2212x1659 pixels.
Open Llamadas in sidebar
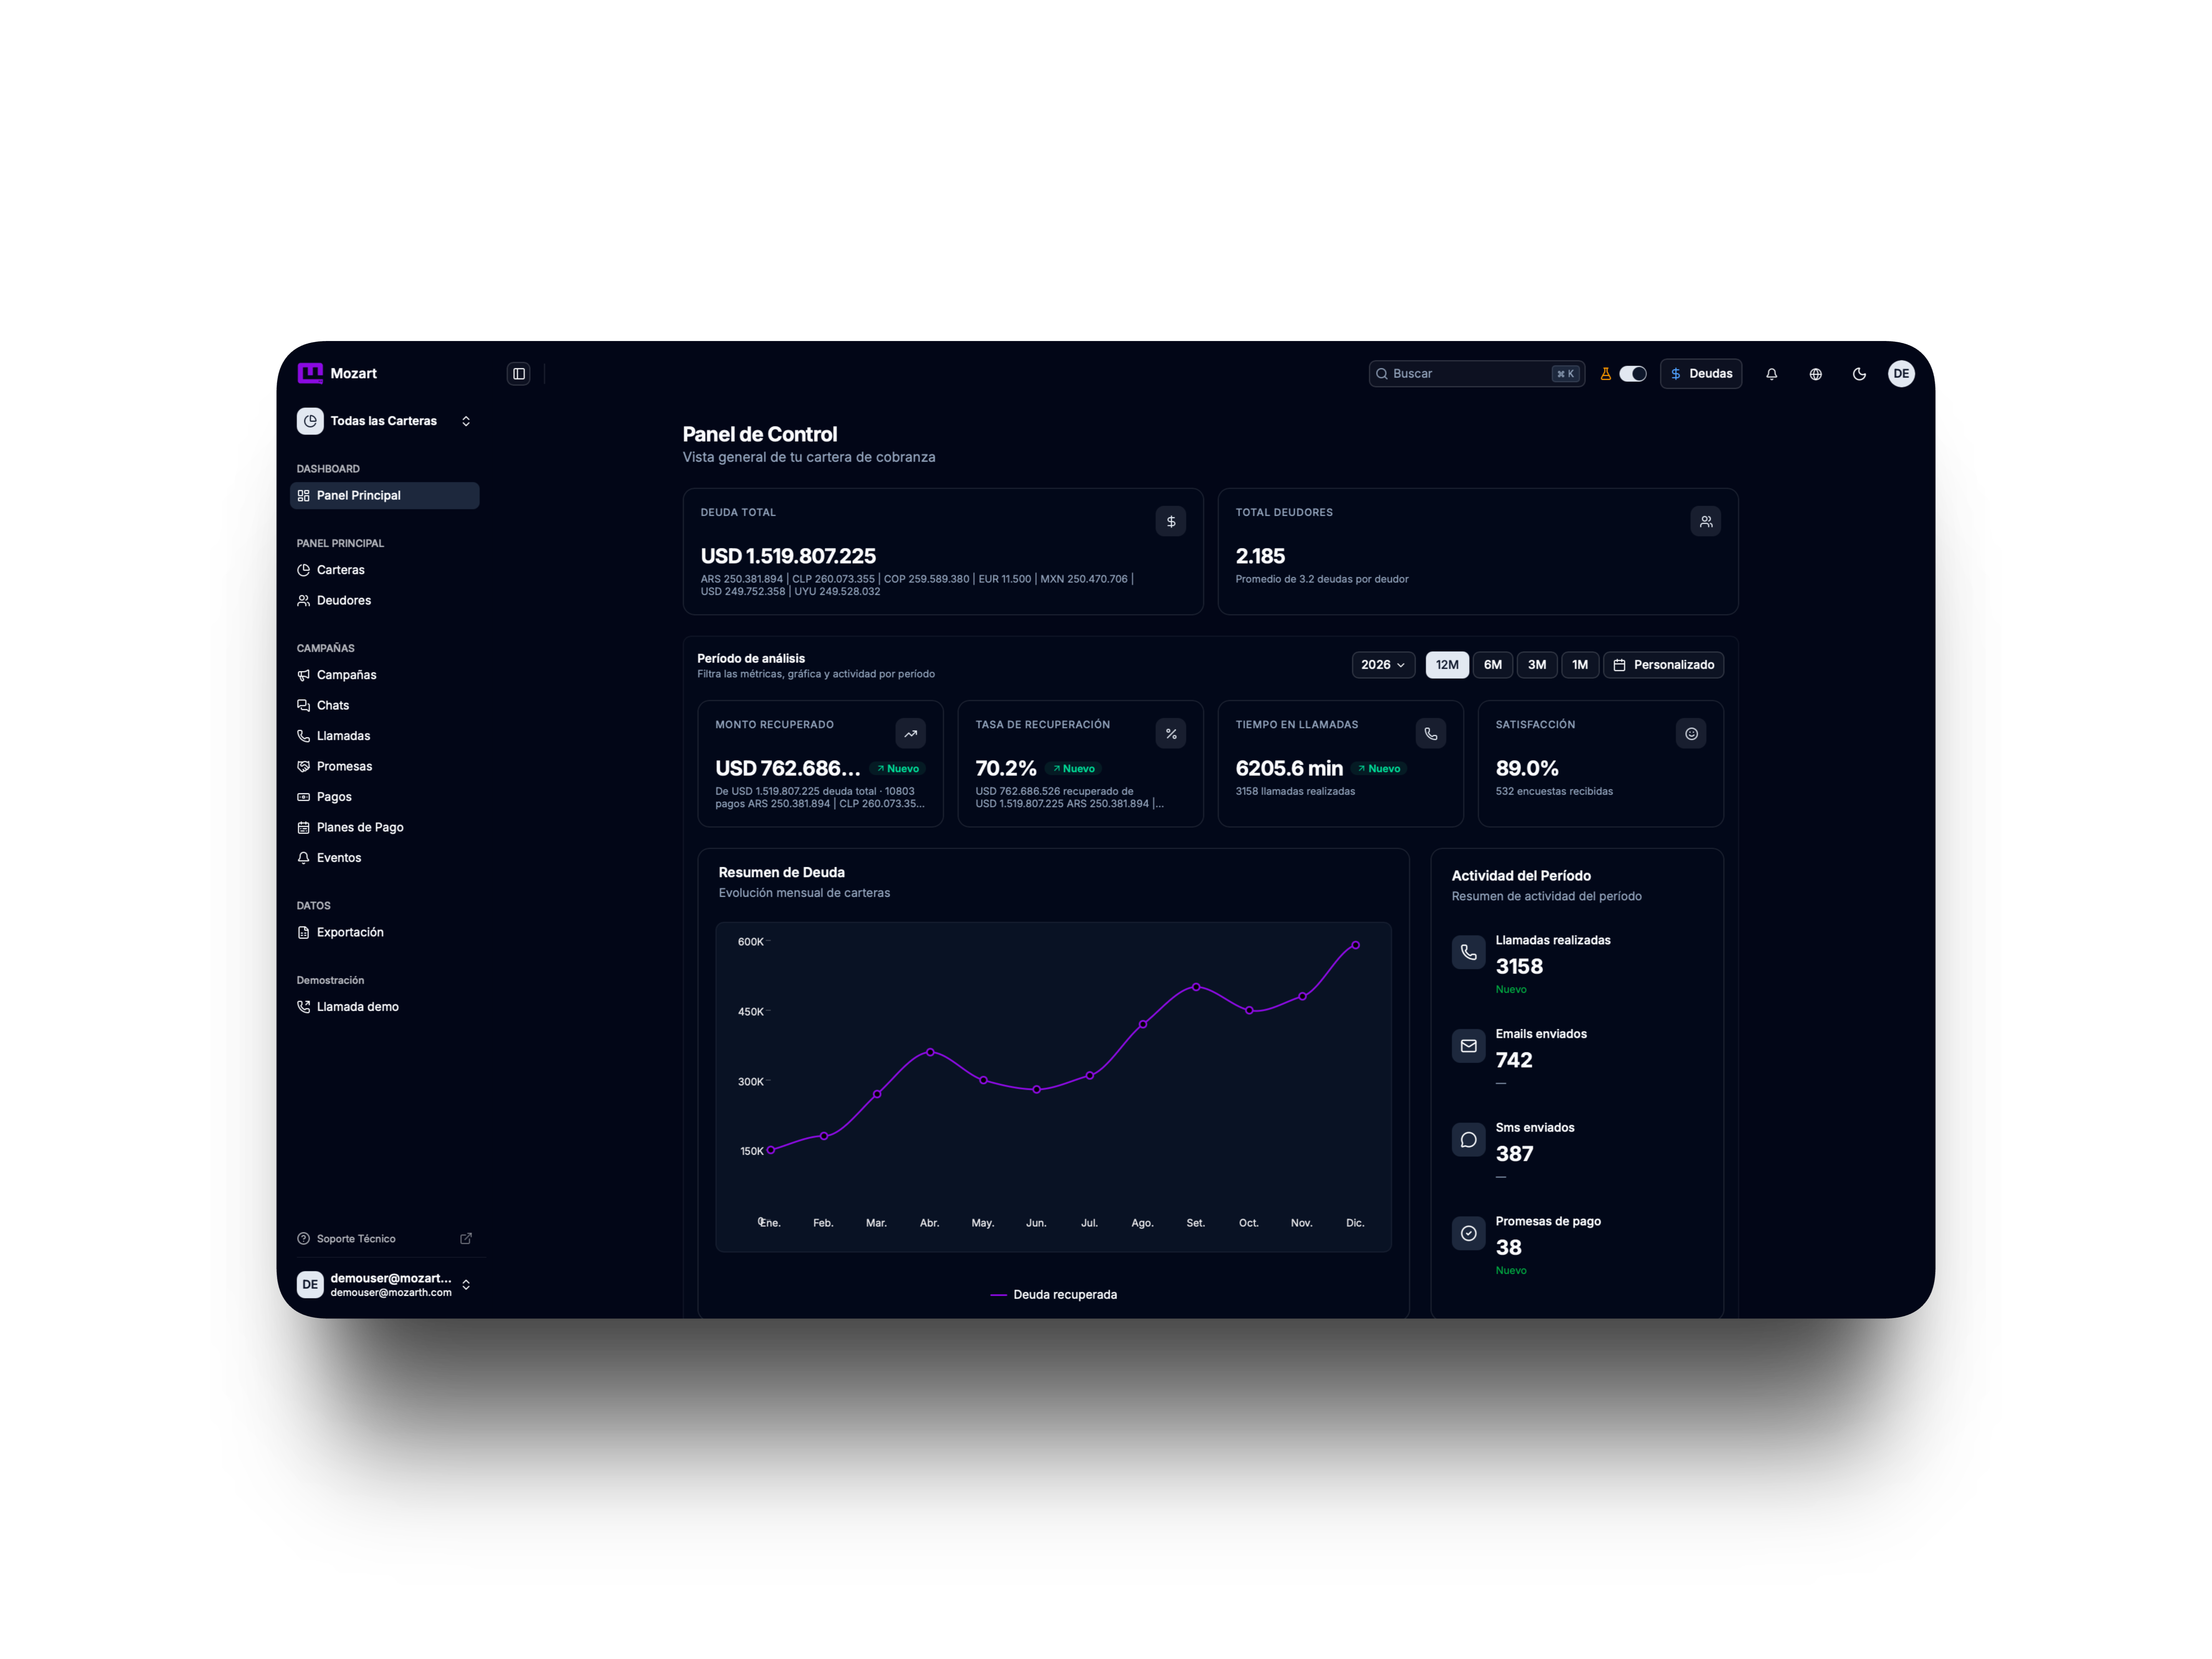pyautogui.click(x=385, y=736)
